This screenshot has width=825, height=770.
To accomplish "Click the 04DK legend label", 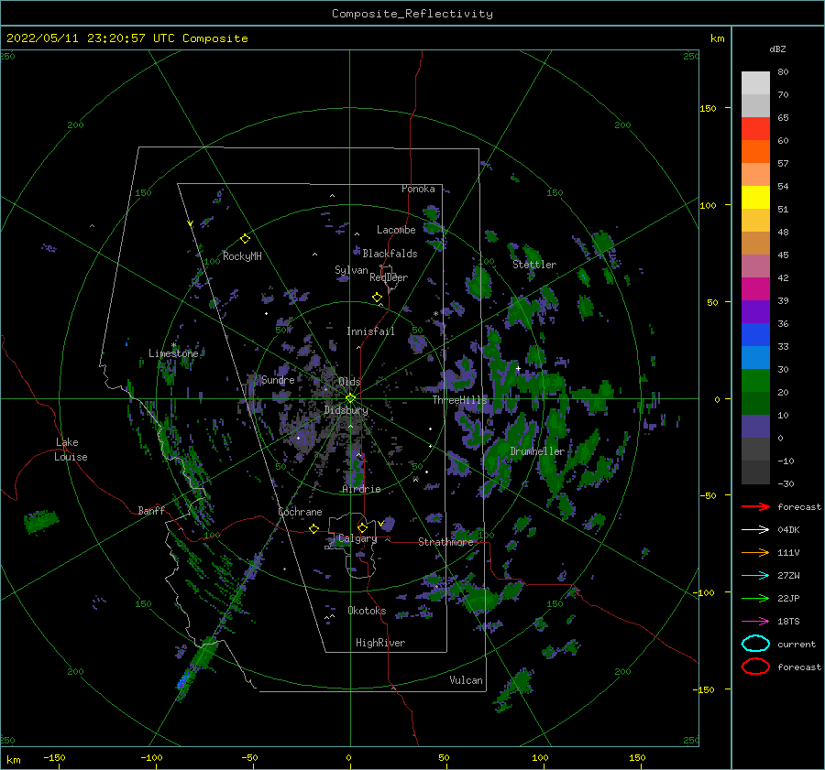I will point(788,530).
